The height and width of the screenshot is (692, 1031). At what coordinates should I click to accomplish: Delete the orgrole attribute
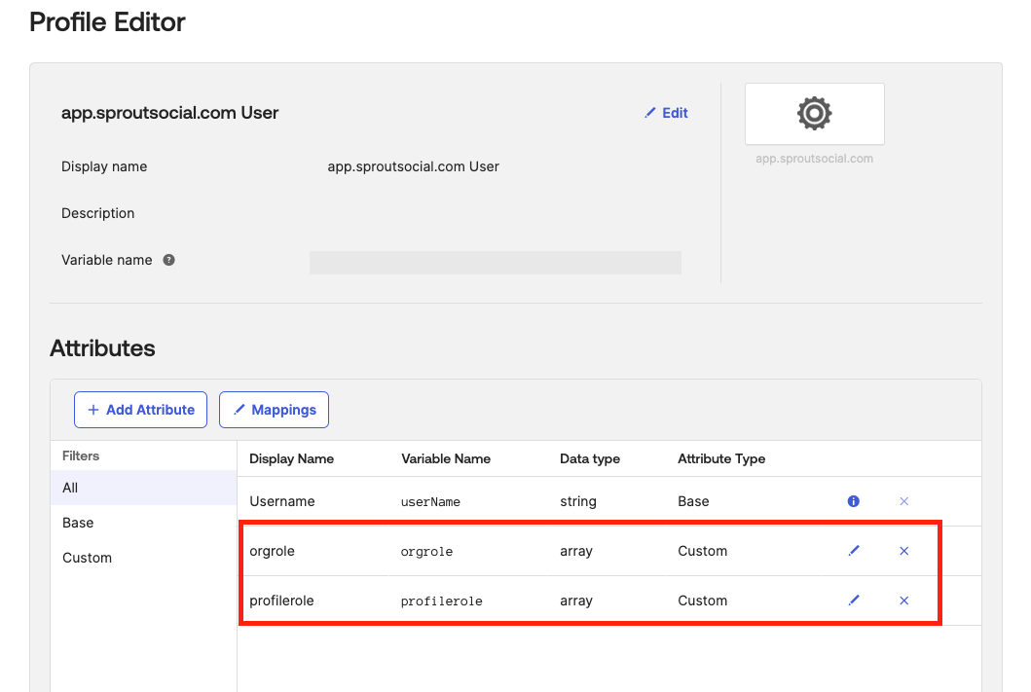tap(904, 551)
